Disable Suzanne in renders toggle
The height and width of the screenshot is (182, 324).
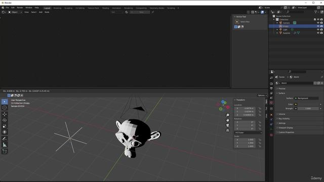[321, 33]
